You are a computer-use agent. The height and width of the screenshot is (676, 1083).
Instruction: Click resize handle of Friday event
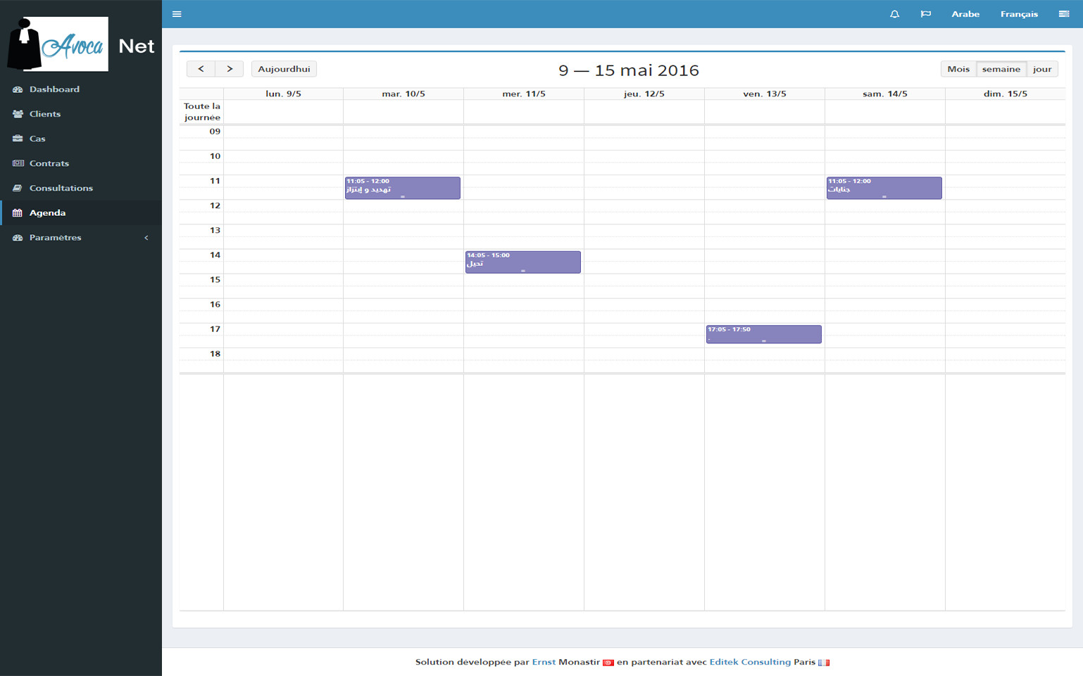coord(764,341)
